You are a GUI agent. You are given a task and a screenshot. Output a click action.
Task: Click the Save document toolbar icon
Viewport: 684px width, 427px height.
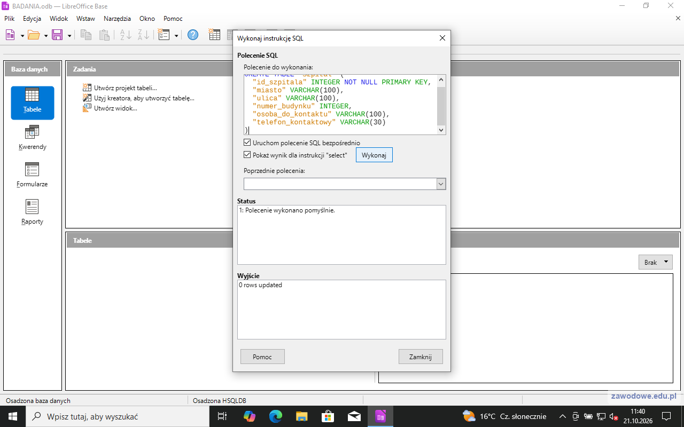pyautogui.click(x=57, y=35)
